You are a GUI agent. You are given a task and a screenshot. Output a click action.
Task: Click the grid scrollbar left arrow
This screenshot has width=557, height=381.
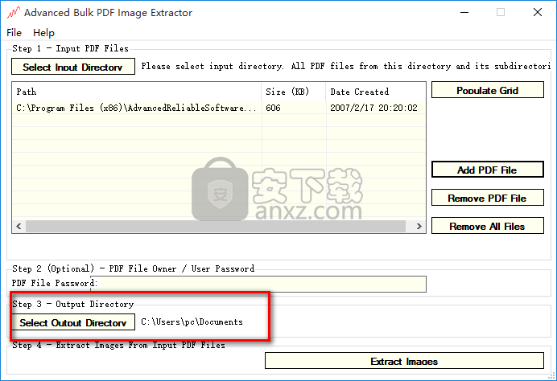[19, 227]
